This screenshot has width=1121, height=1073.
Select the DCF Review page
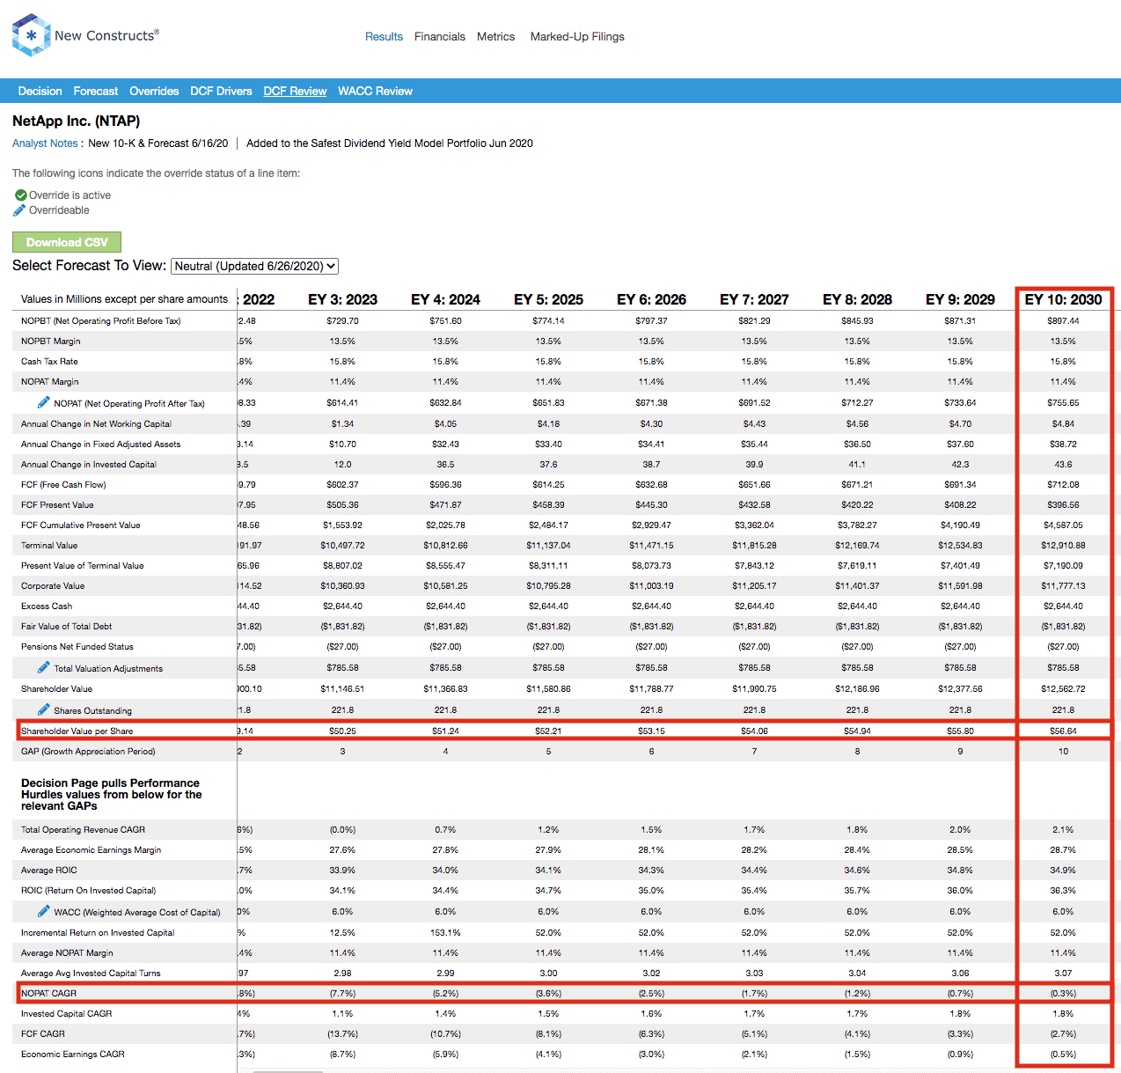click(x=295, y=92)
